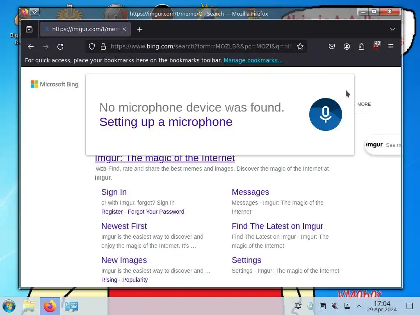Click the Rising link
Screen dimensions: 420x315
pos(109,280)
